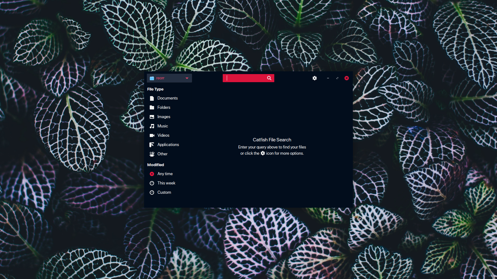Click the File Type section heading
The width and height of the screenshot is (497, 279).
pyautogui.click(x=155, y=89)
